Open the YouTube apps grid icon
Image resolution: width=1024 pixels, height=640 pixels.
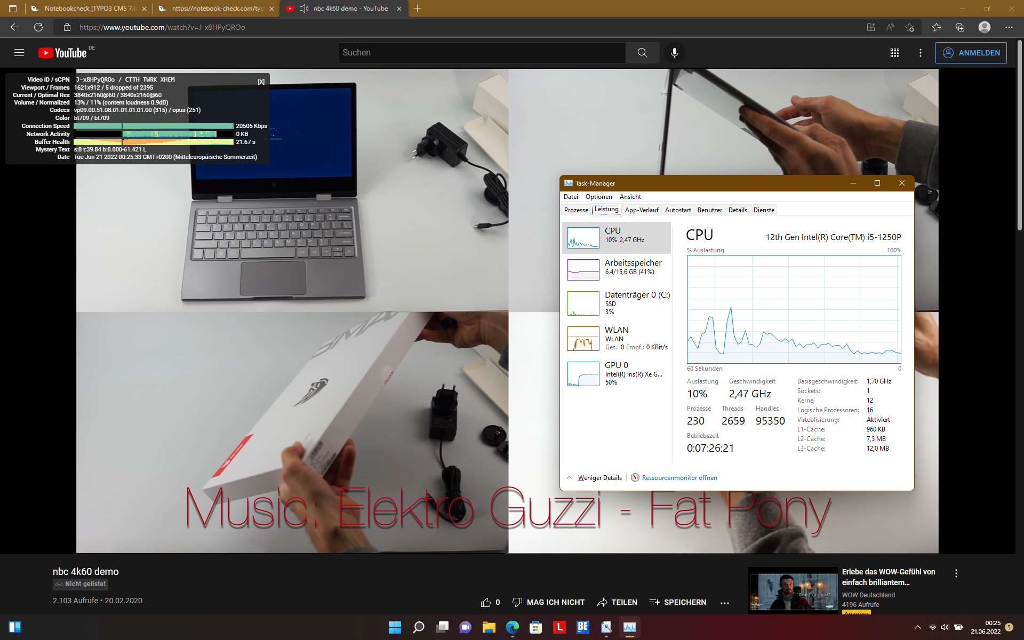[895, 53]
